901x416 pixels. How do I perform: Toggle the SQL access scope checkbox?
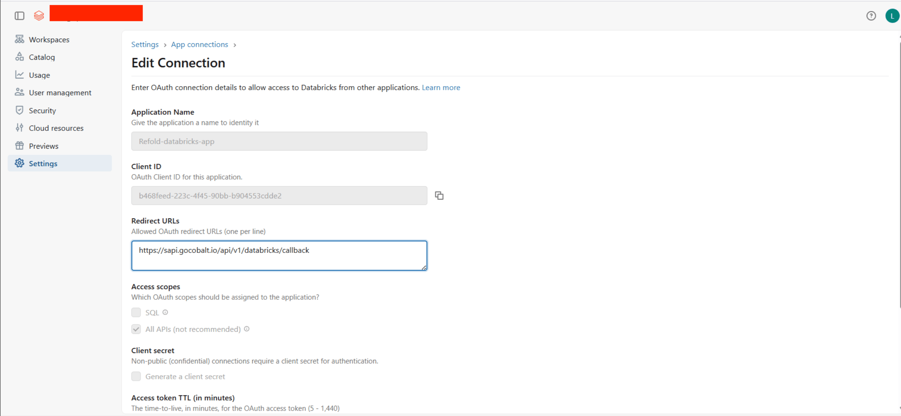(x=136, y=312)
